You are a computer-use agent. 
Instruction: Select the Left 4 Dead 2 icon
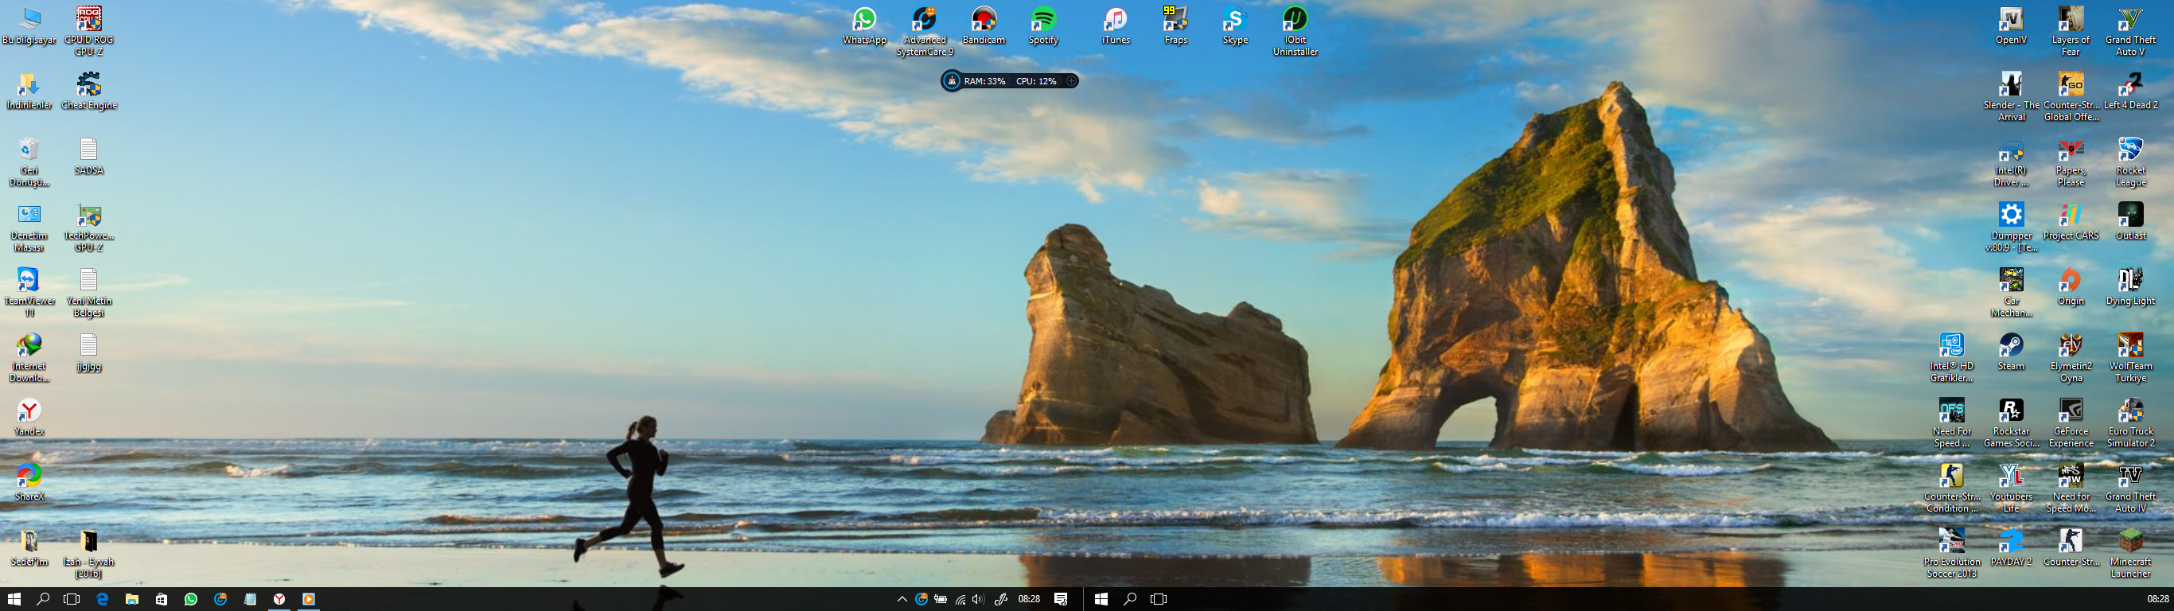pos(2130,91)
